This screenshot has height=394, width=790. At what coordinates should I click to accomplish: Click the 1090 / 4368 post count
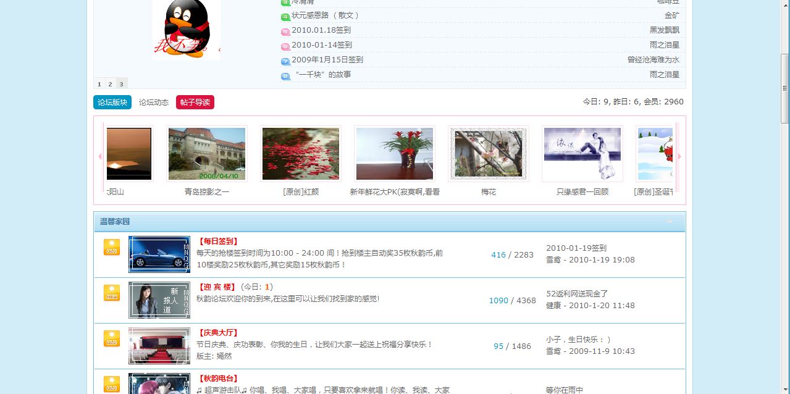click(512, 301)
